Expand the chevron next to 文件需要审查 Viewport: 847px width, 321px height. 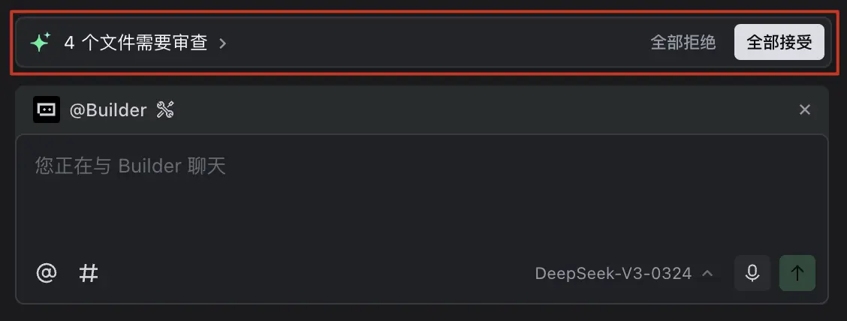tap(222, 43)
